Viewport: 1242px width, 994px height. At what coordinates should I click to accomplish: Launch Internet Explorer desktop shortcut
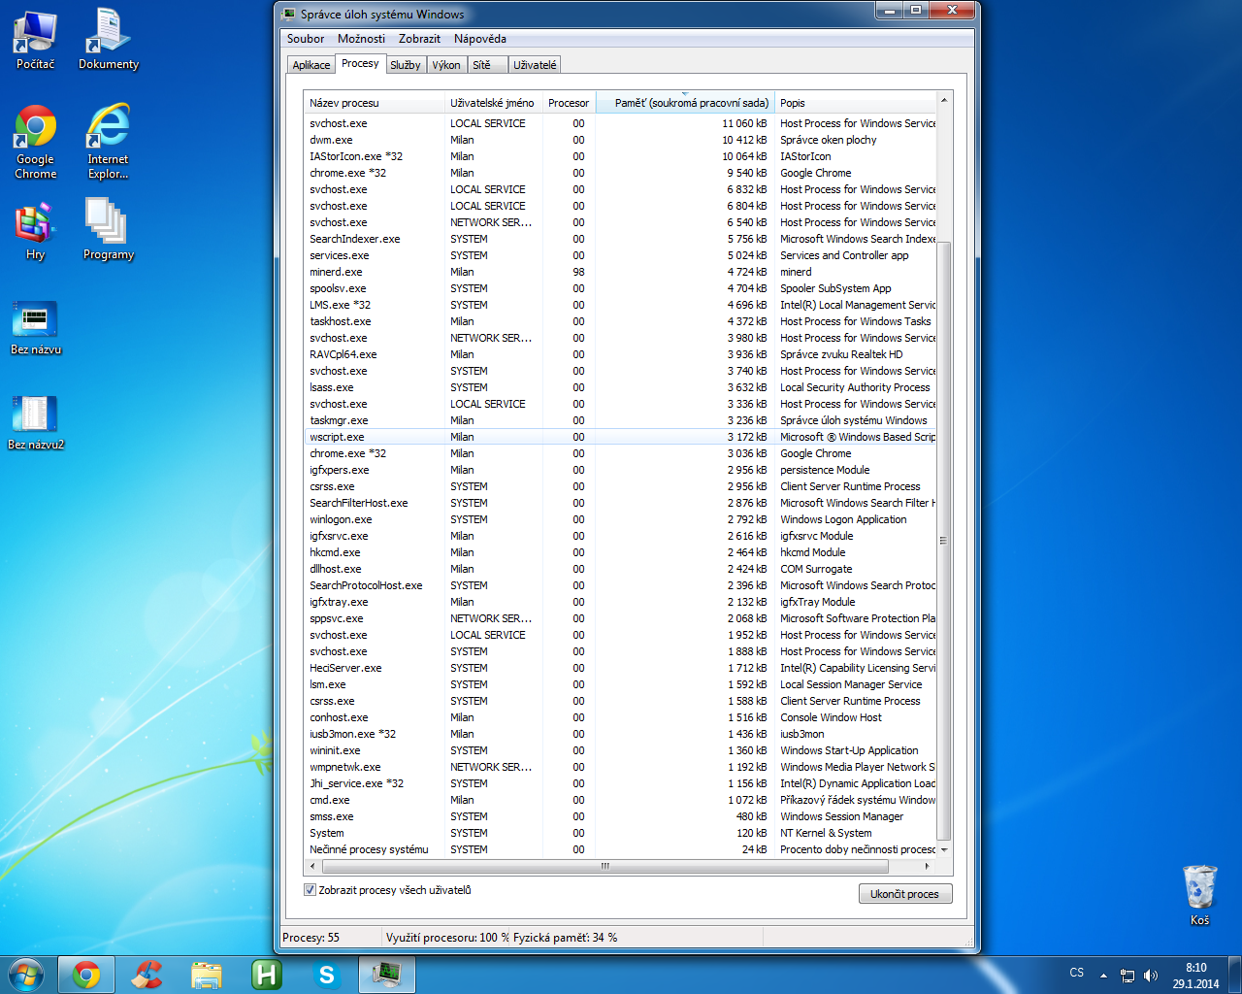[108, 142]
